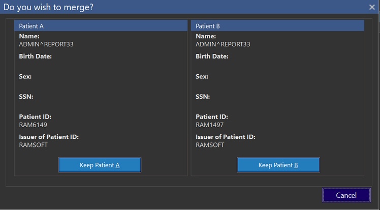Click Patient A's Patient ID label
380x210 pixels.
click(35, 117)
